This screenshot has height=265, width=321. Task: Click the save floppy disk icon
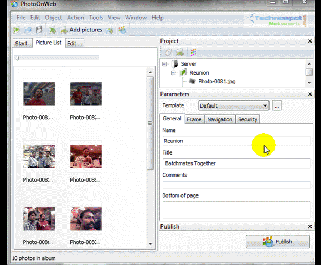[39, 30]
